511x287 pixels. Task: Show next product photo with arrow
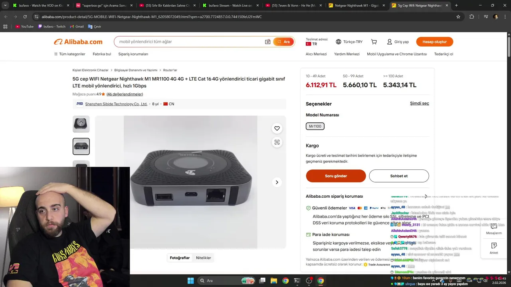277,182
